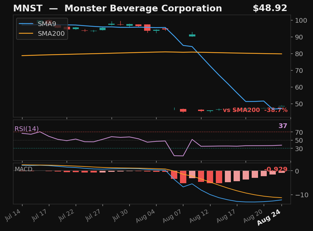Select the SMA200 legend entry
The height and width of the screenshot is (231, 313).
pos(42,33)
